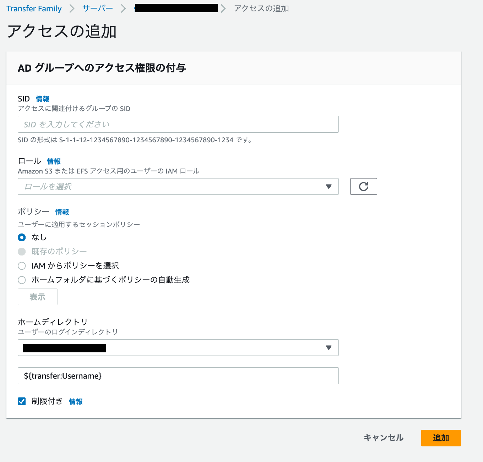Image resolution: width=483 pixels, height=462 pixels.
Task: Open the ポリシー 情報 help link
Action: (62, 212)
